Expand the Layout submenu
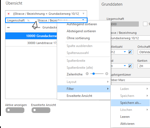Viewport: 150px width, 128px height. 84,82
